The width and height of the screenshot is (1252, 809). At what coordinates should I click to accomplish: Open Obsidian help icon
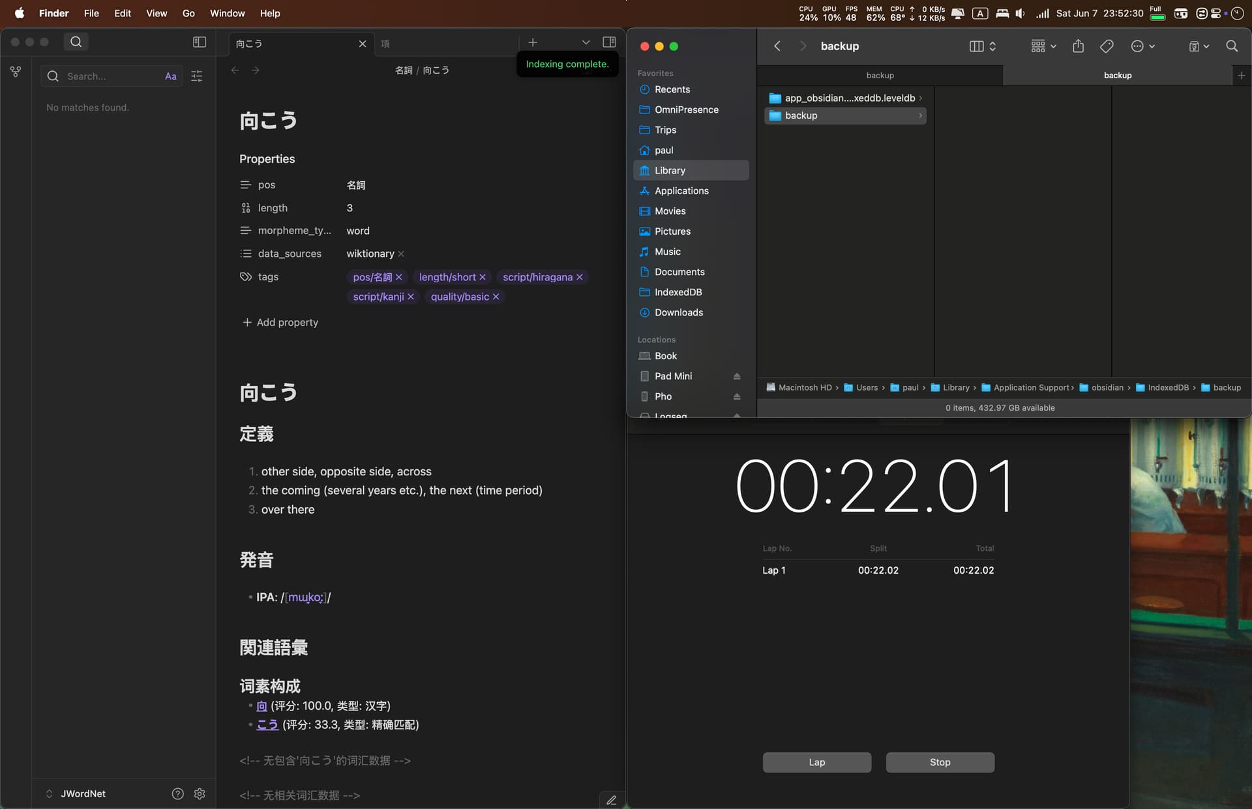coord(177,793)
